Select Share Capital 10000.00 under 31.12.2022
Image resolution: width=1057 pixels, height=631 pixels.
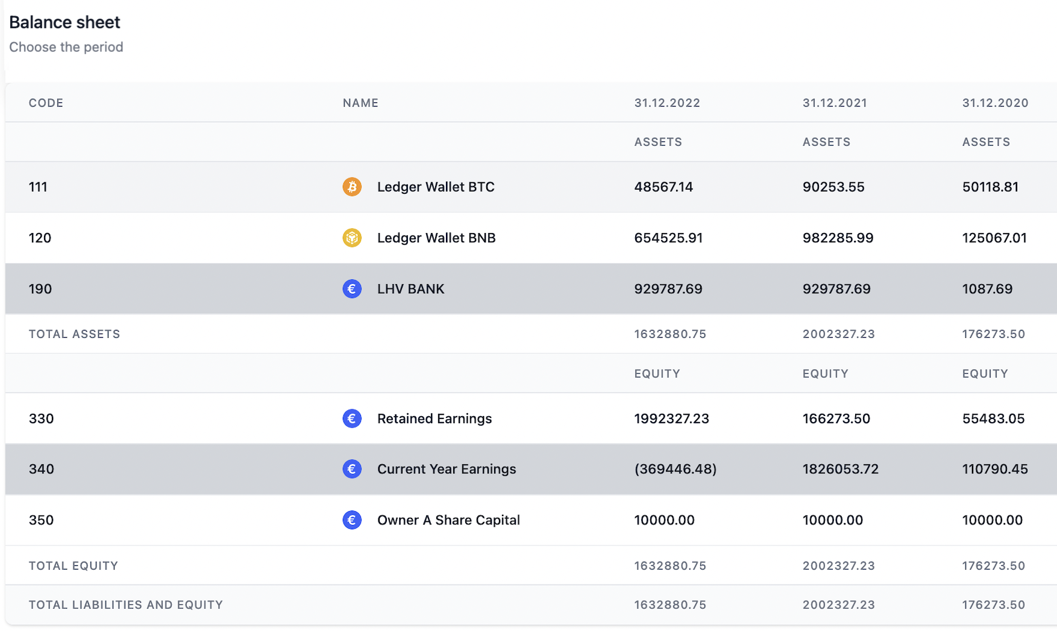[x=664, y=520]
